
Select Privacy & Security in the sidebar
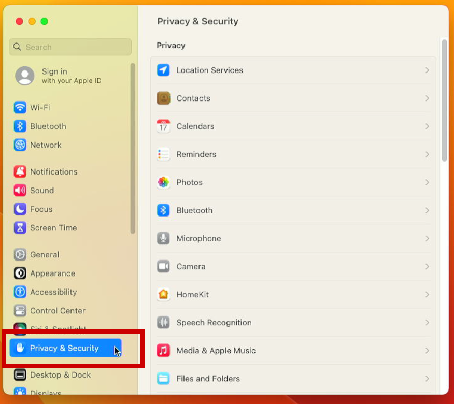pyautogui.click(x=65, y=348)
